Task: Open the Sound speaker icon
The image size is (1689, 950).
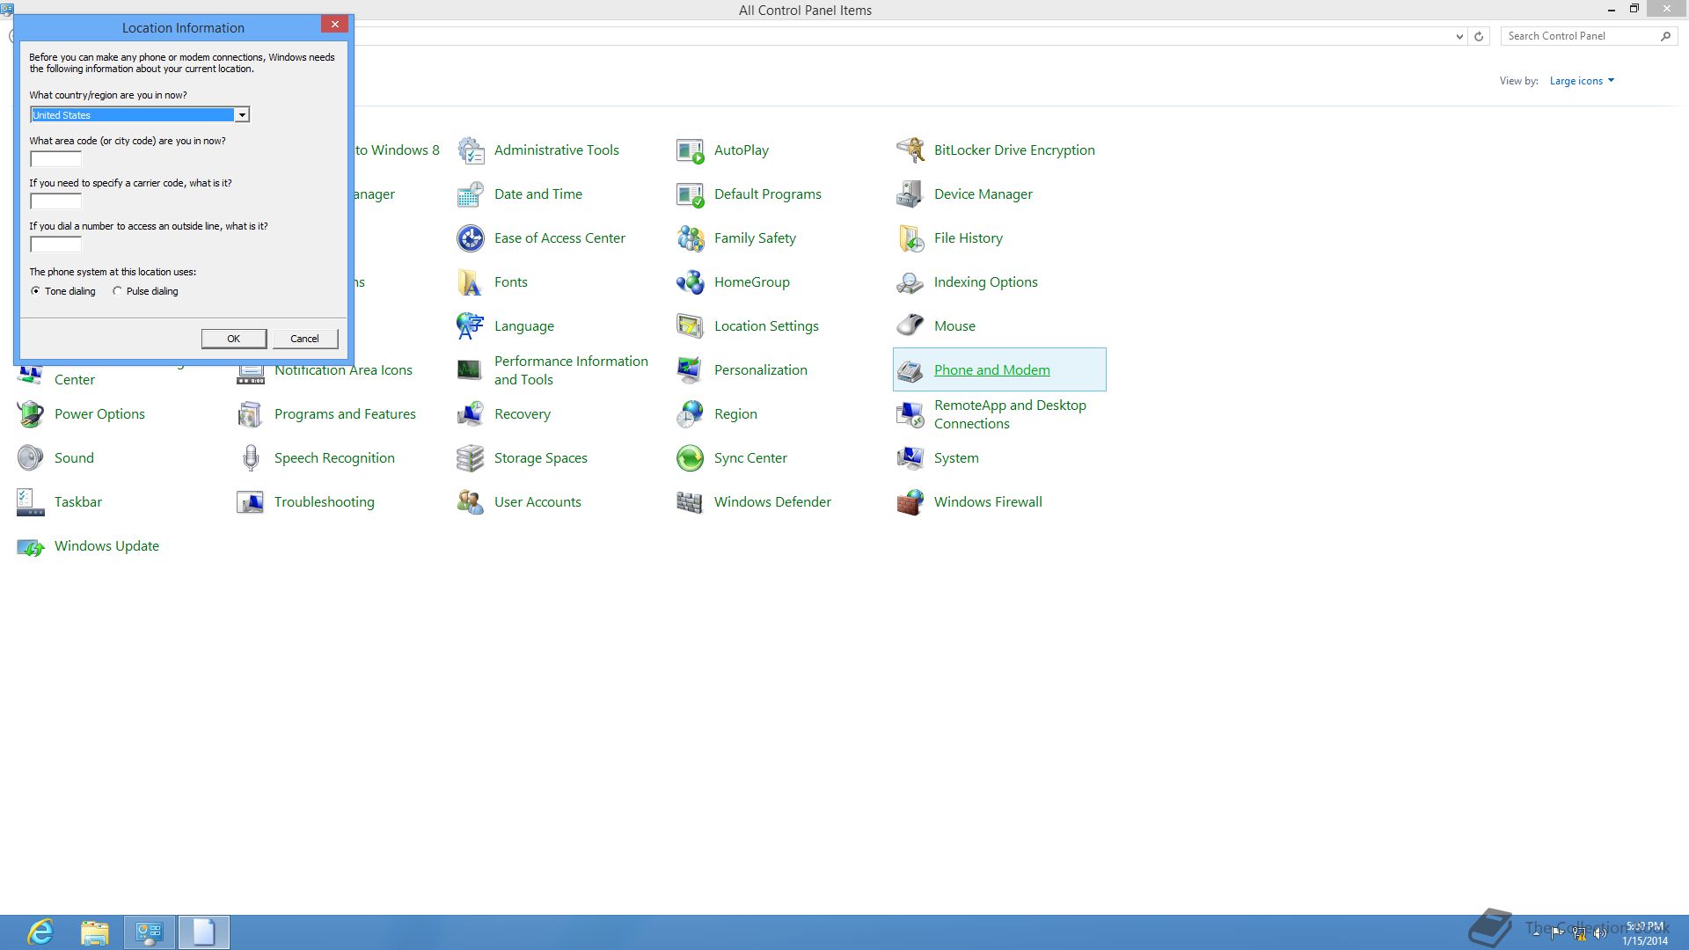Action: (x=31, y=458)
